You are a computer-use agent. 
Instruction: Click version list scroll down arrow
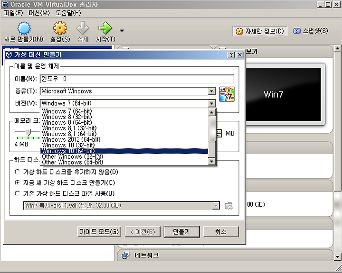click(x=212, y=161)
